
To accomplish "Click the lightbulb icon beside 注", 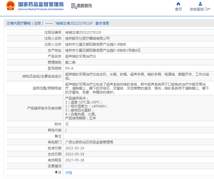I will [x=56, y=172].
